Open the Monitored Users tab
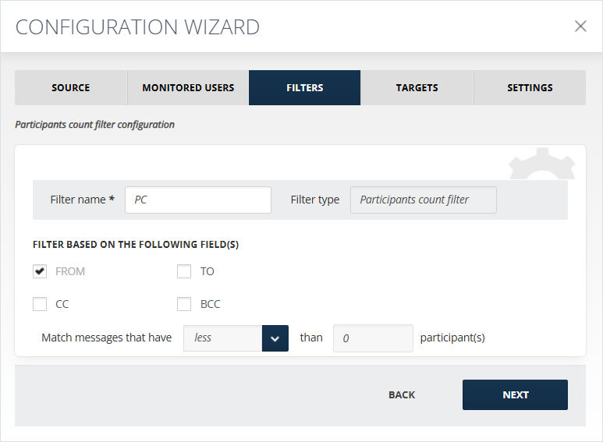Viewport: 603px width, 442px height. [x=188, y=87]
